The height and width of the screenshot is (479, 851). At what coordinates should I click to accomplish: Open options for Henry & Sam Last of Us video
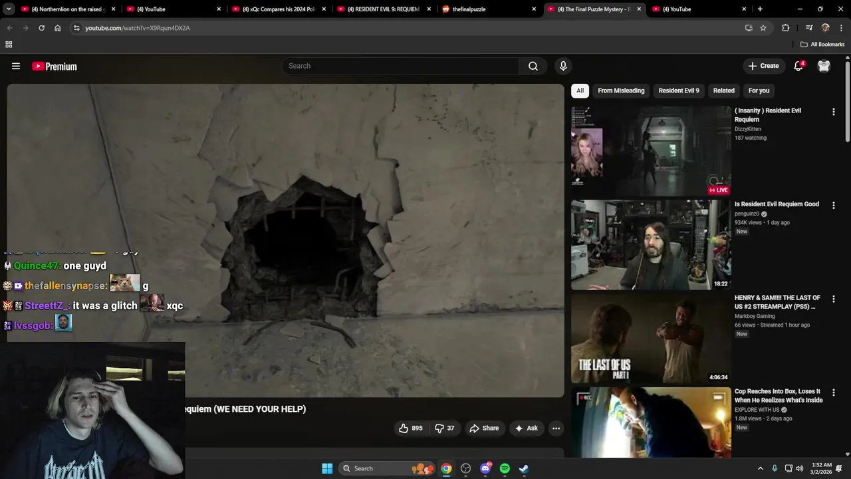tap(833, 299)
